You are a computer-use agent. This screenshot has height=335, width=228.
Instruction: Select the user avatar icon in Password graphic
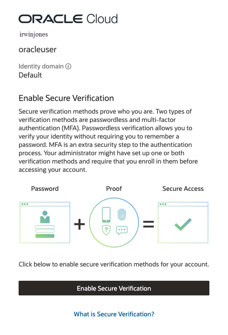(45, 217)
